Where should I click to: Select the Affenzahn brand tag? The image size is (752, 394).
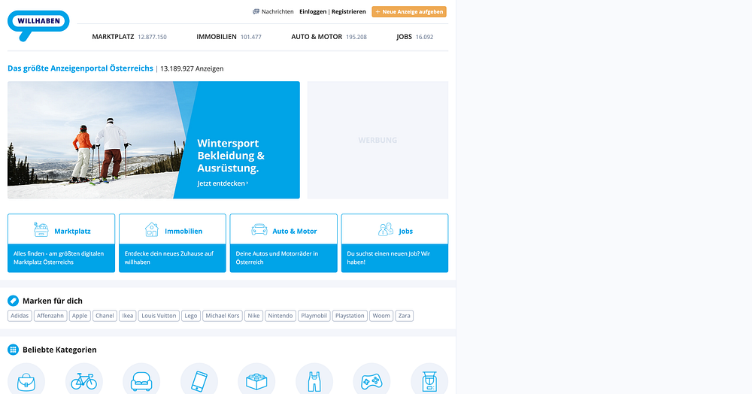(x=50, y=316)
